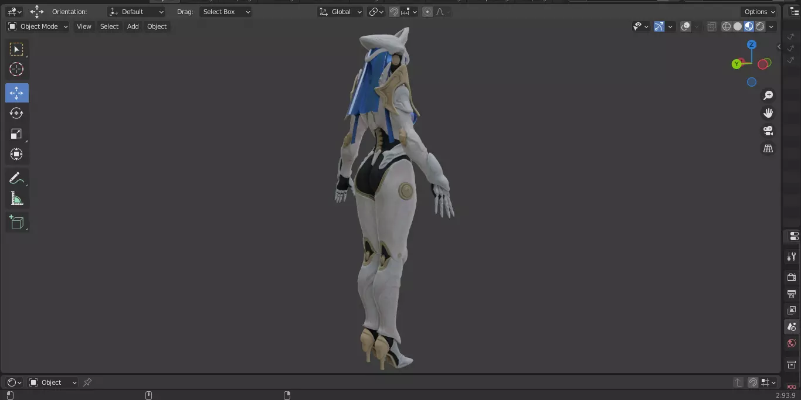This screenshot has width=801, height=400.
Task: Toggle camera view gizmo
Action: [x=768, y=131]
